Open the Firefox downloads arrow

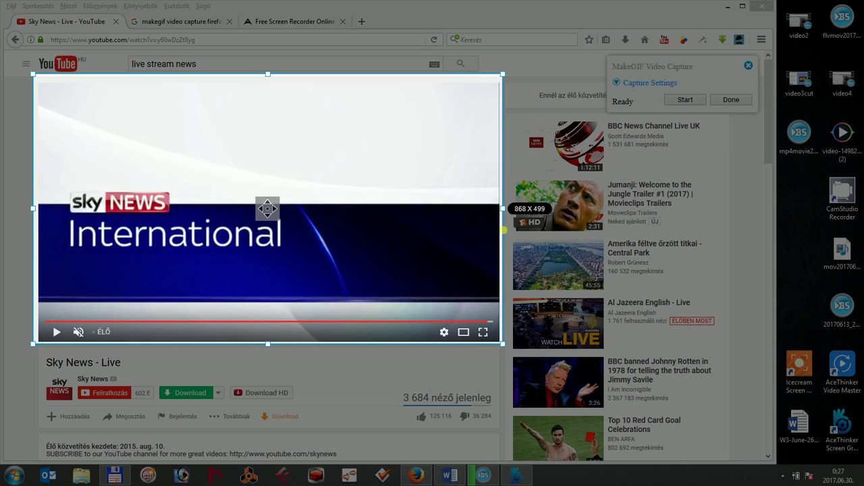(x=625, y=40)
